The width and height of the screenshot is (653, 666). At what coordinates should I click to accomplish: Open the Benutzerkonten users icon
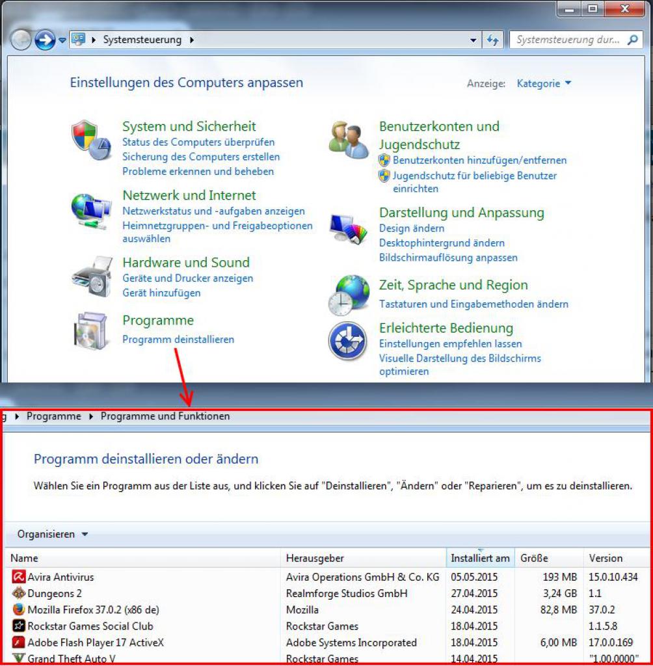pos(349,140)
